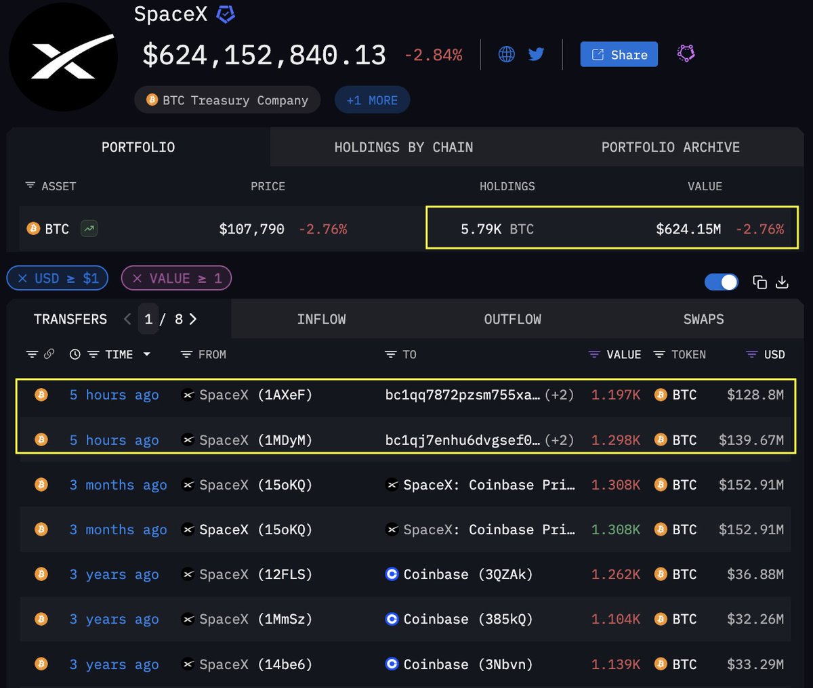This screenshot has width=813, height=688.
Task: Open the SpaceX (12FLS) sender
Action: (x=255, y=574)
